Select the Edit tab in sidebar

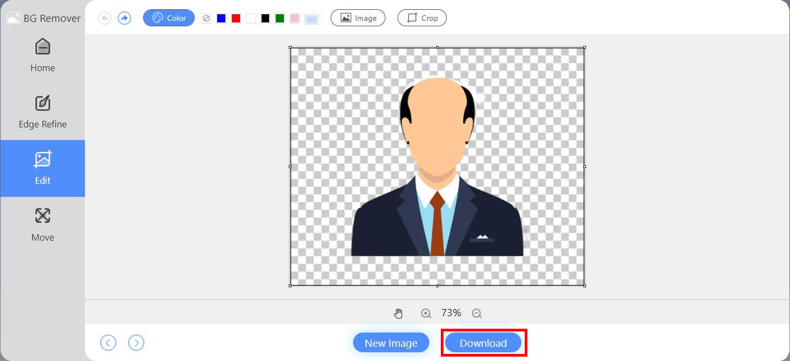(43, 168)
